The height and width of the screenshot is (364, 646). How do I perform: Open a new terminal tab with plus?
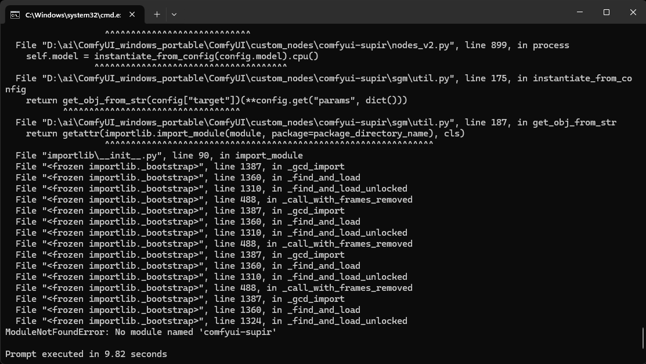point(157,14)
